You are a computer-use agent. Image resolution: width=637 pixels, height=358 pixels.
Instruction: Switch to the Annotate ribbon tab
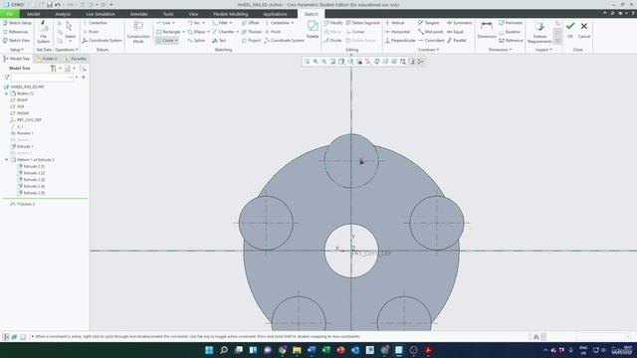tap(138, 14)
